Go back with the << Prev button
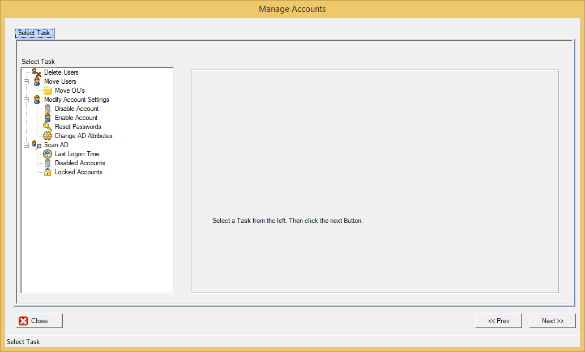This screenshot has width=585, height=352. (x=498, y=321)
